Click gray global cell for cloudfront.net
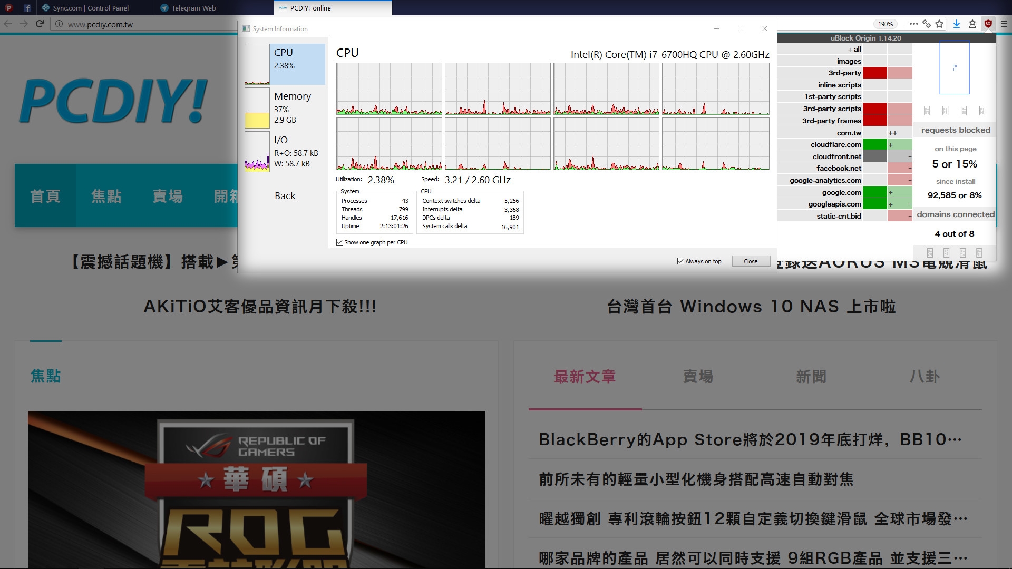The width and height of the screenshot is (1012, 569). click(x=874, y=156)
